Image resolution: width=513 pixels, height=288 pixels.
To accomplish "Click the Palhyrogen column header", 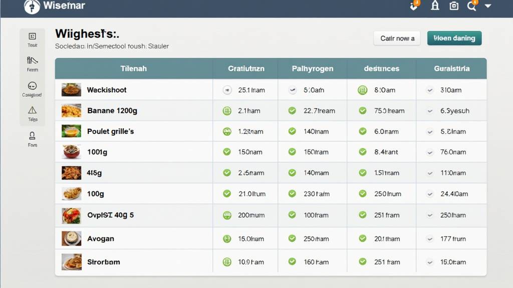I will [x=312, y=68].
